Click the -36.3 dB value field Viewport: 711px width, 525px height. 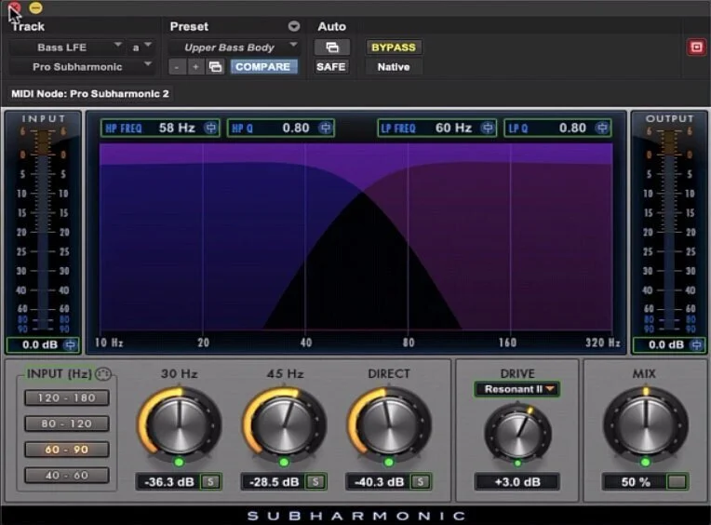(168, 481)
